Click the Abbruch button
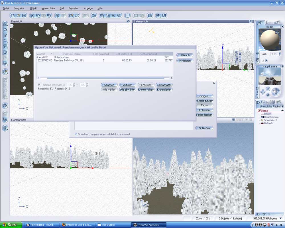The height and width of the screenshot is (228, 285). (185, 55)
